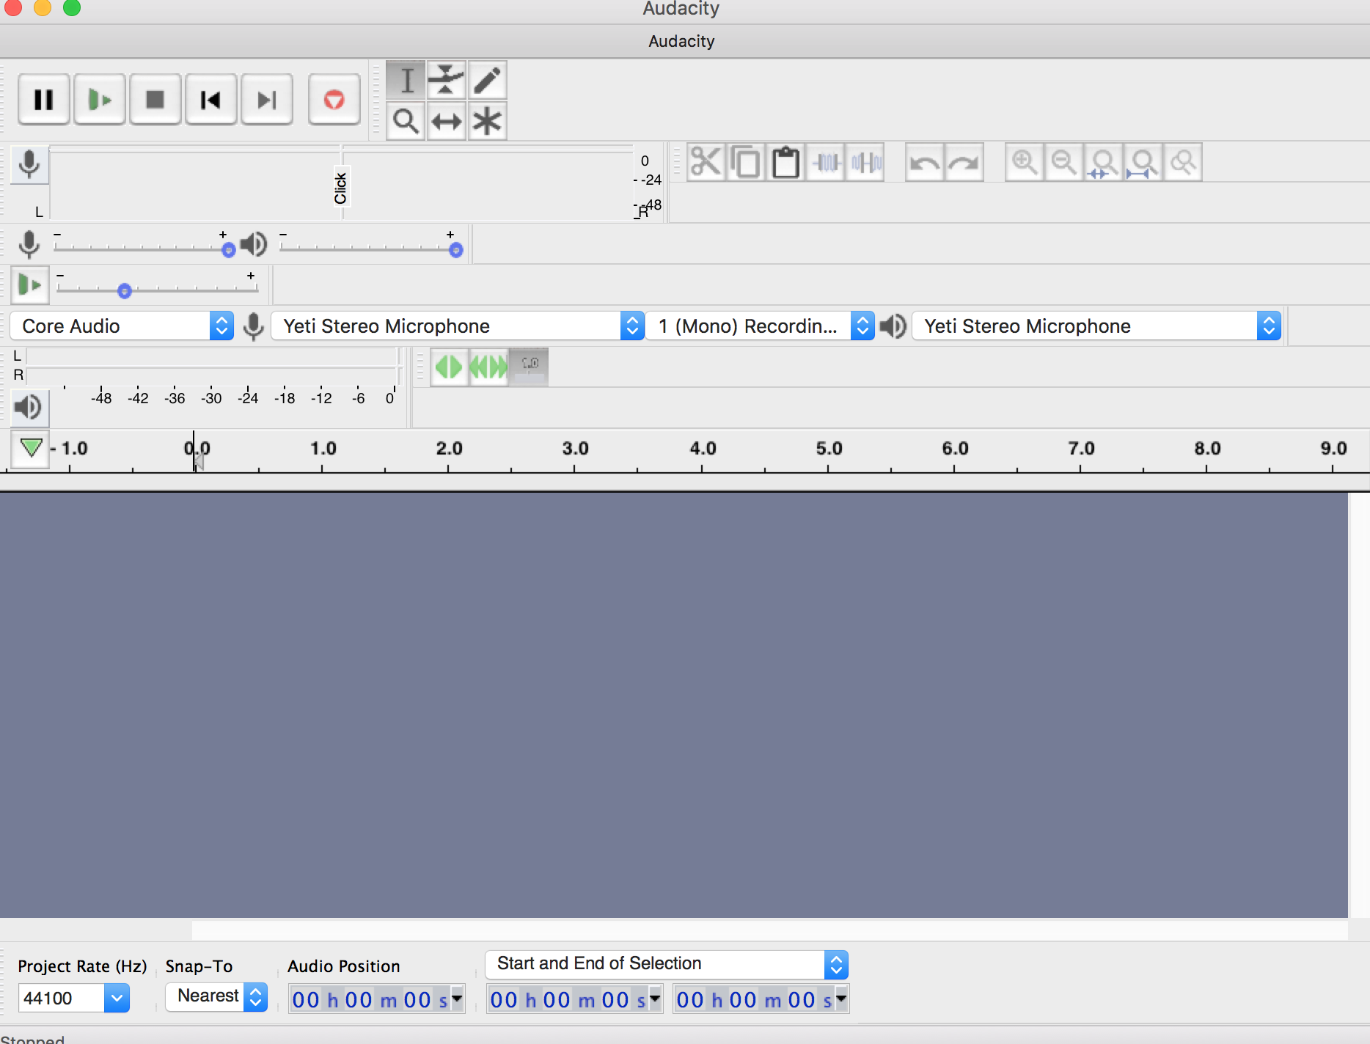Click the Undo arrow icon
Image resolution: width=1370 pixels, height=1044 pixels.
(925, 162)
